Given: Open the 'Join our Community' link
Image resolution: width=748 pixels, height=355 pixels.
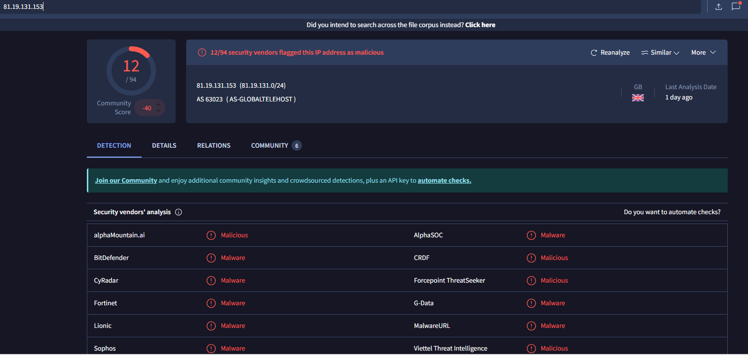Looking at the screenshot, I should 126,181.
